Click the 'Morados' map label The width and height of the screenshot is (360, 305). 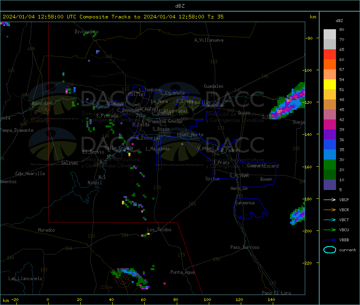click(46, 230)
